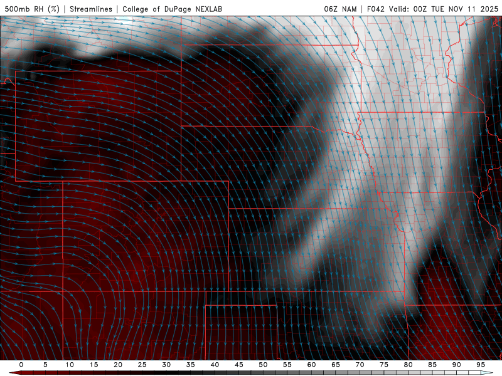Click the colorbar value label '90'
Screen dimensions: 502x376
(x=457, y=365)
